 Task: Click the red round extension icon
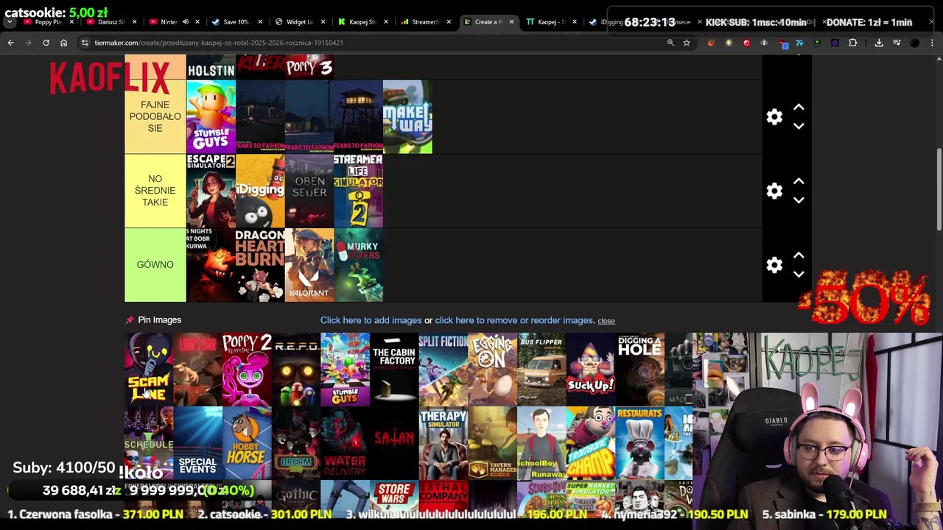point(746,43)
